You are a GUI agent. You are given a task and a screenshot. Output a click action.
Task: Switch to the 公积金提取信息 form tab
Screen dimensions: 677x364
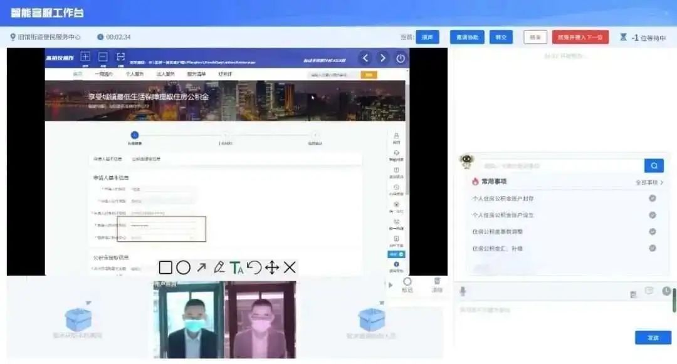coord(146,159)
